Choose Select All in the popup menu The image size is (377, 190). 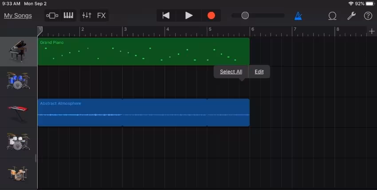point(231,72)
